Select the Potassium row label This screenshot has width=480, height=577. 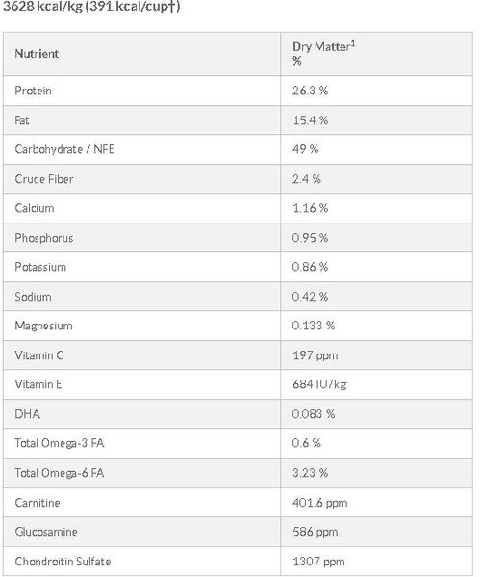point(40,267)
